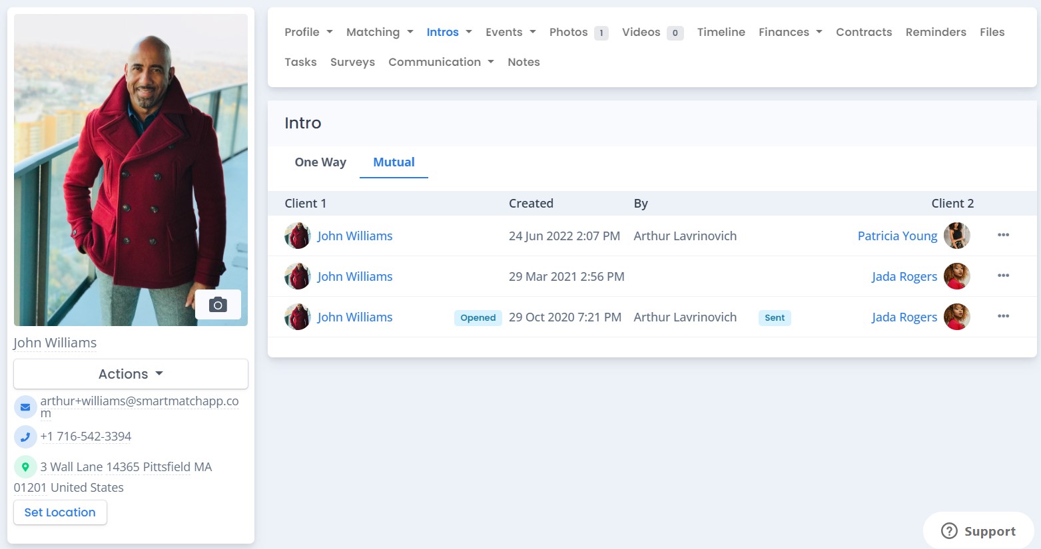1041x549 pixels.
Task: Open the three-dot menu on the Sent intro
Action: pos(1003,317)
